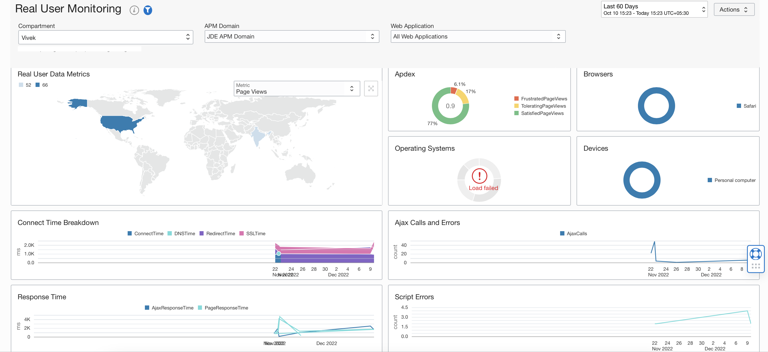Click the info icon beside page title
The image size is (768, 352).
click(x=134, y=10)
